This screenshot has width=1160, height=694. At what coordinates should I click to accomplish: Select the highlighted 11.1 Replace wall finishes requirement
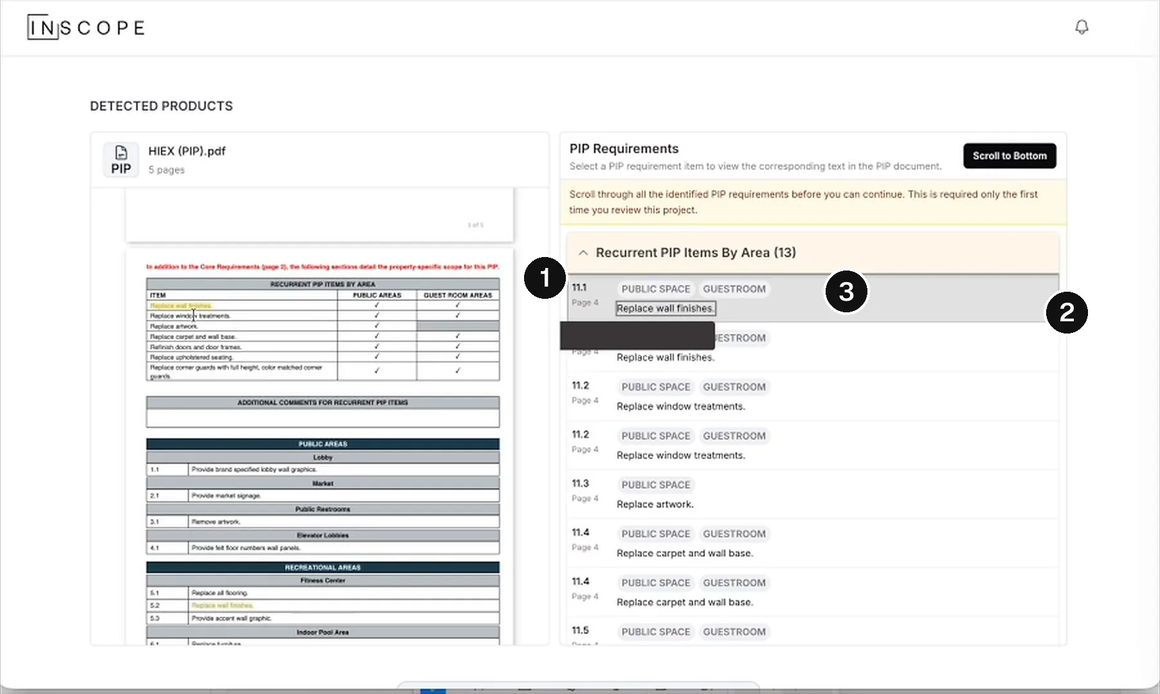pyautogui.click(x=813, y=298)
